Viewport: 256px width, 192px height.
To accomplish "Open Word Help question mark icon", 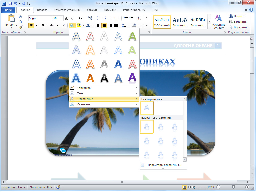I will 251,10.
